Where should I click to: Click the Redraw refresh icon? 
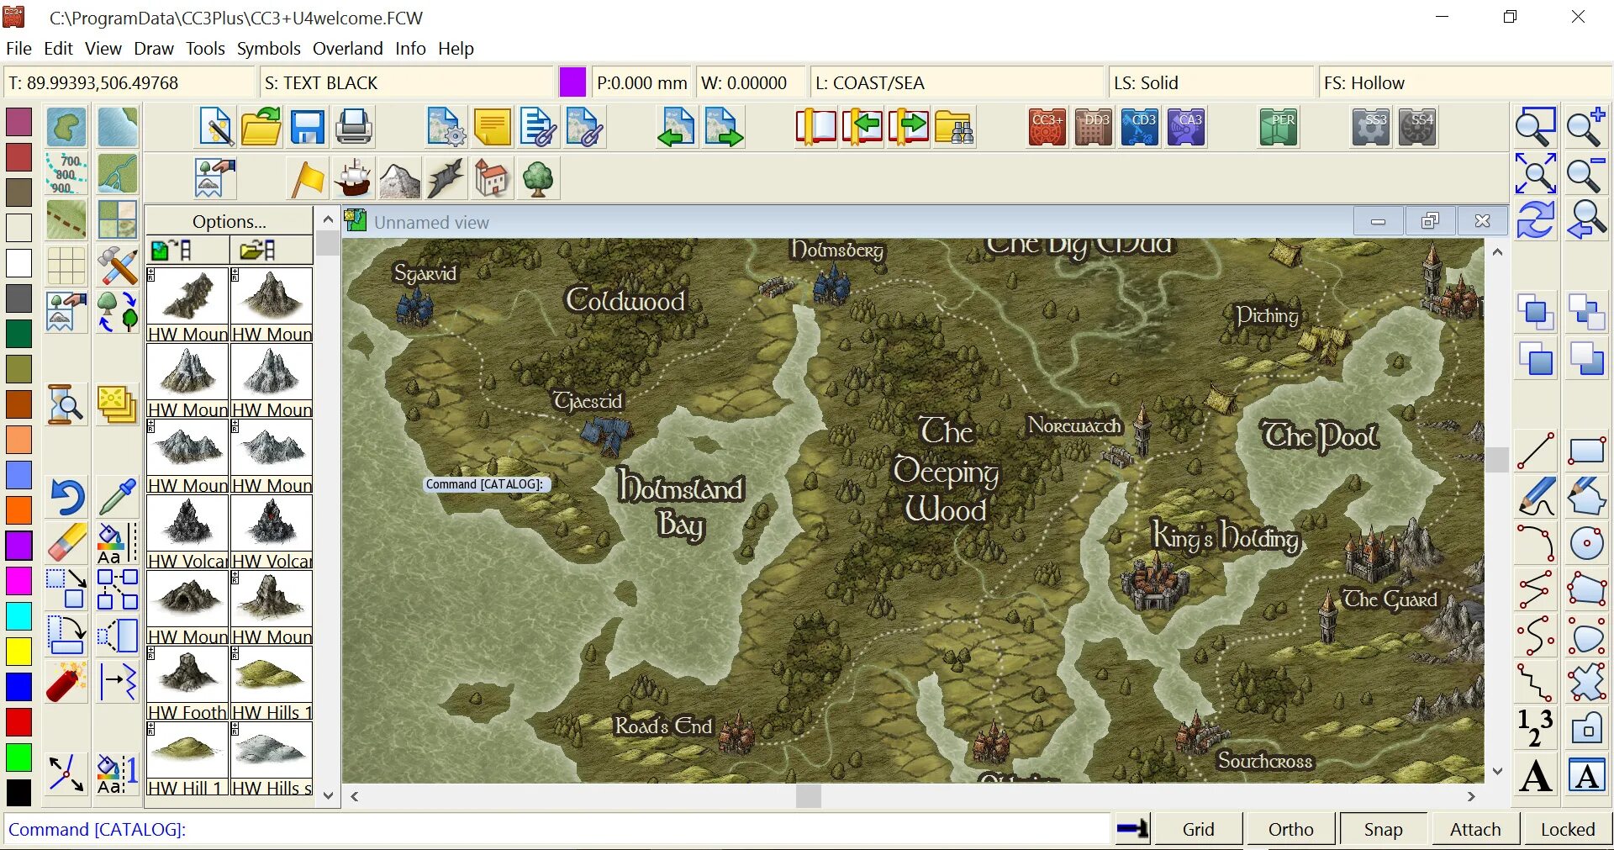(x=1536, y=219)
